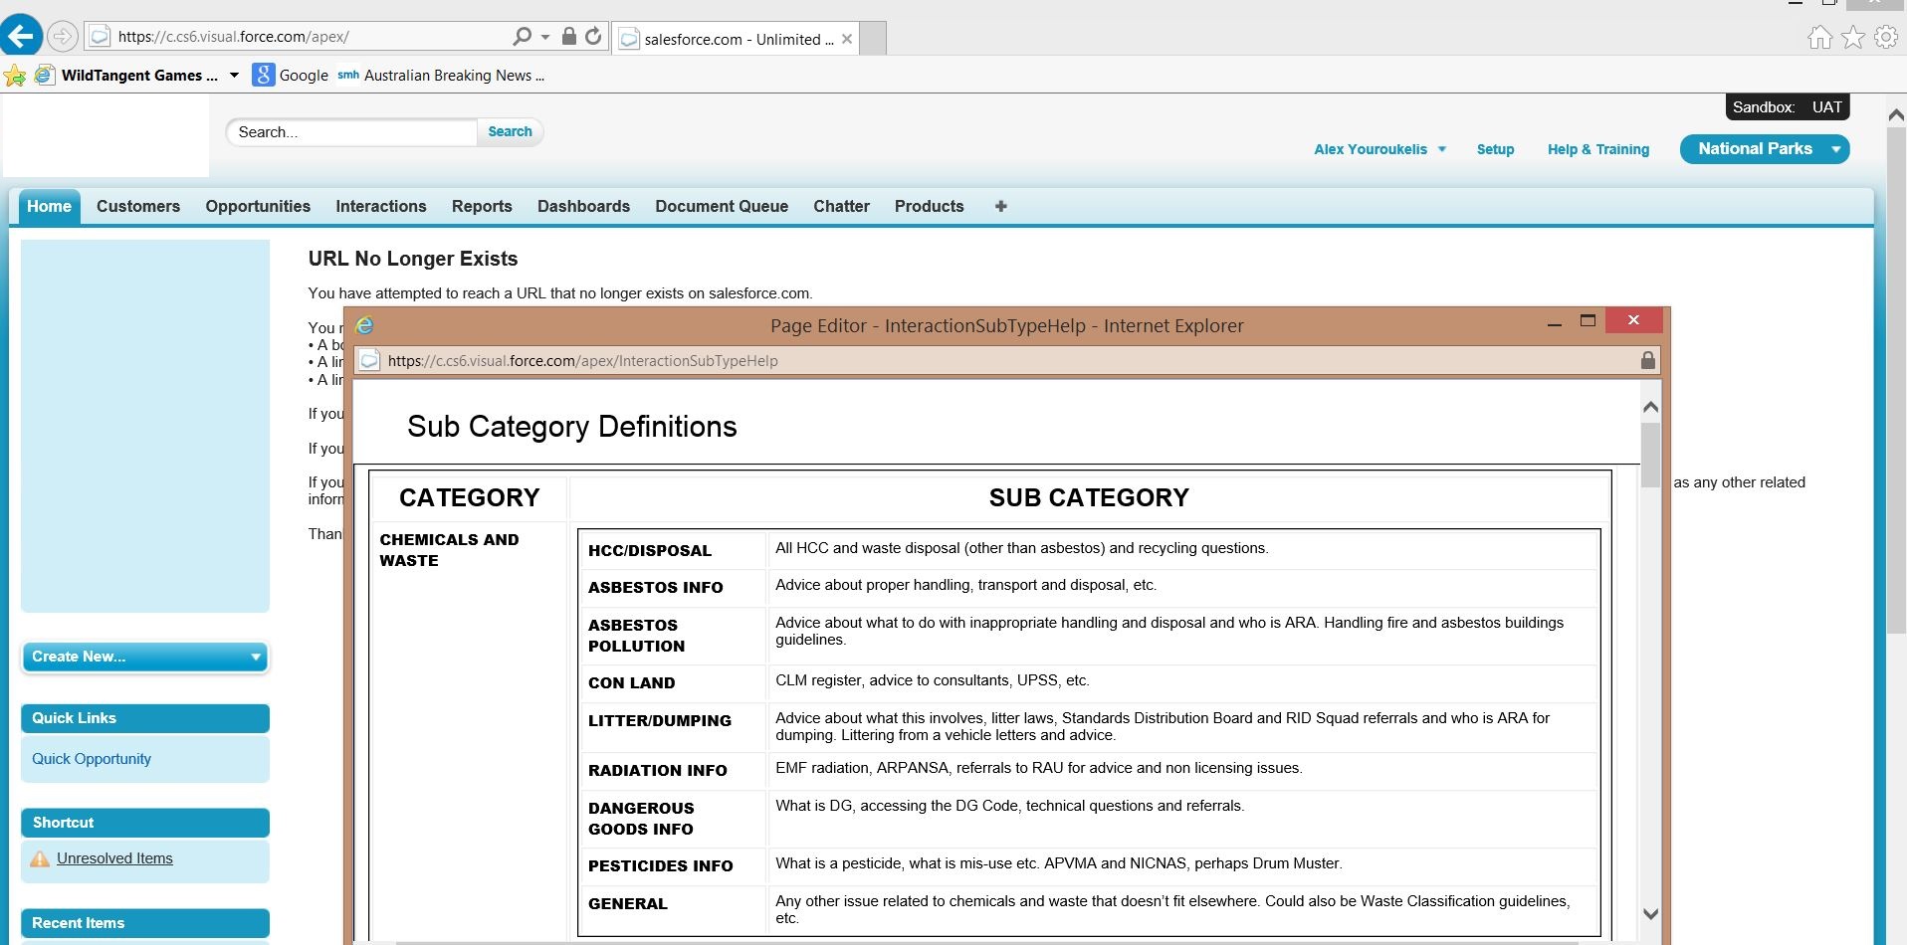Open the WildTangent Games favorite
The width and height of the screenshot is (1907, 945).
coord(126,76)
